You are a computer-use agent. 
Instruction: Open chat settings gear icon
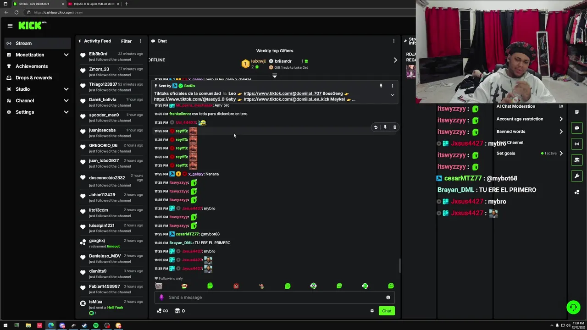click(372, 311)
